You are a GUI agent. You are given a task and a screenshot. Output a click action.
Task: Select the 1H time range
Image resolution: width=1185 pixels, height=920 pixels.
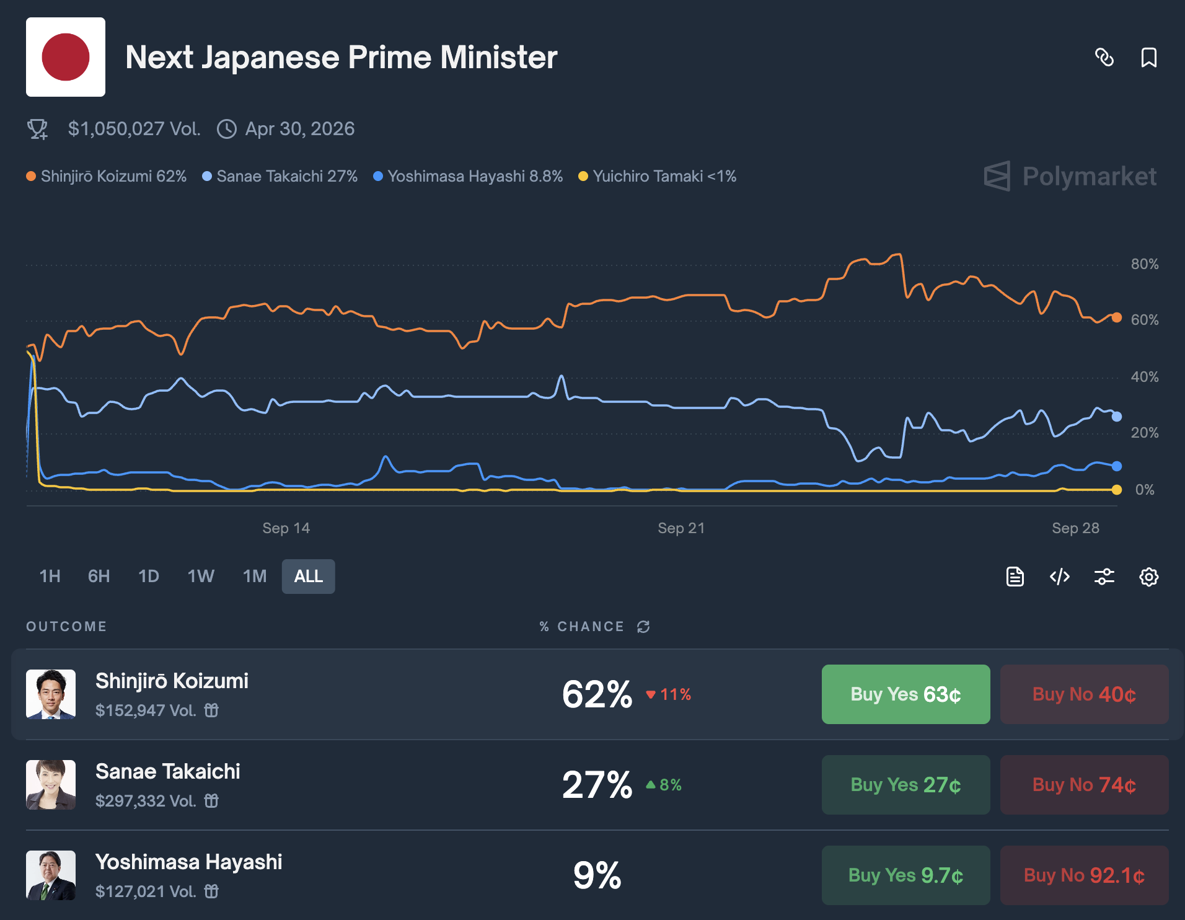pos(50,577)
